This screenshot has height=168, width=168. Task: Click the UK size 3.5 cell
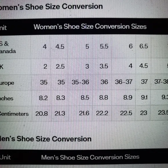(x=104, y=66)
